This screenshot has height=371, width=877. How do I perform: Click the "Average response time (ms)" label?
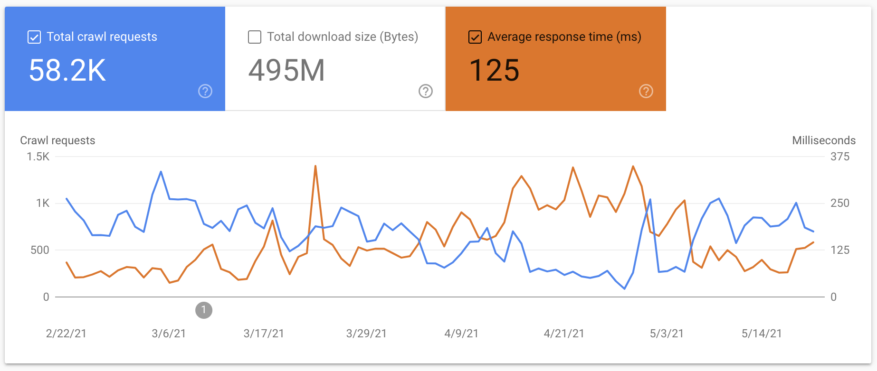pyautogui.click(x=564, y=37)
